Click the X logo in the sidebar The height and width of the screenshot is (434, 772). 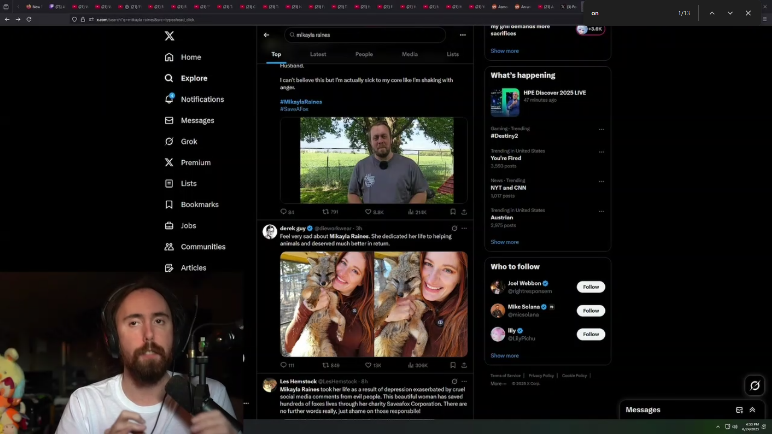[169, 36]
